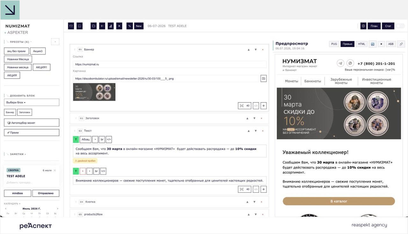Click the Автоподбор монет button
The height and width of the screenshot is (234, 408).
32,123
